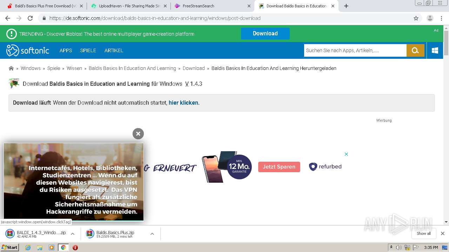The width and height of the screenshot is (449, 252).
Task: Click the Softonic logo
Action: 28,50
